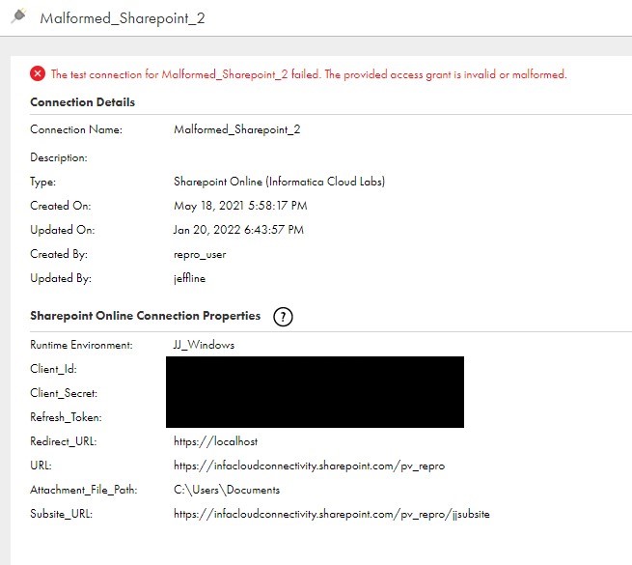The height and width of the screenshot is (565, 632).
Task: Click the Redirect_URL label
Action: pyautogui.click(x=64, y=441)
